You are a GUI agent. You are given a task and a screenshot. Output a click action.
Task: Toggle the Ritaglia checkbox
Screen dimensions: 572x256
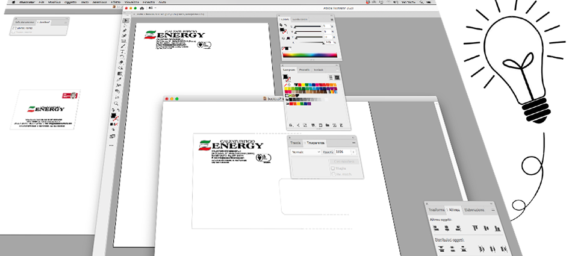pos(333,168)
